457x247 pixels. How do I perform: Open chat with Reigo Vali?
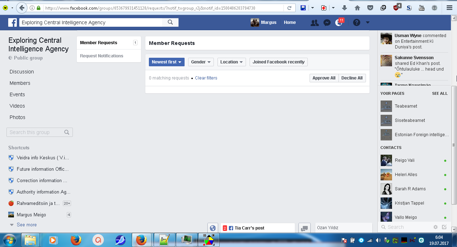click(414, 160)
